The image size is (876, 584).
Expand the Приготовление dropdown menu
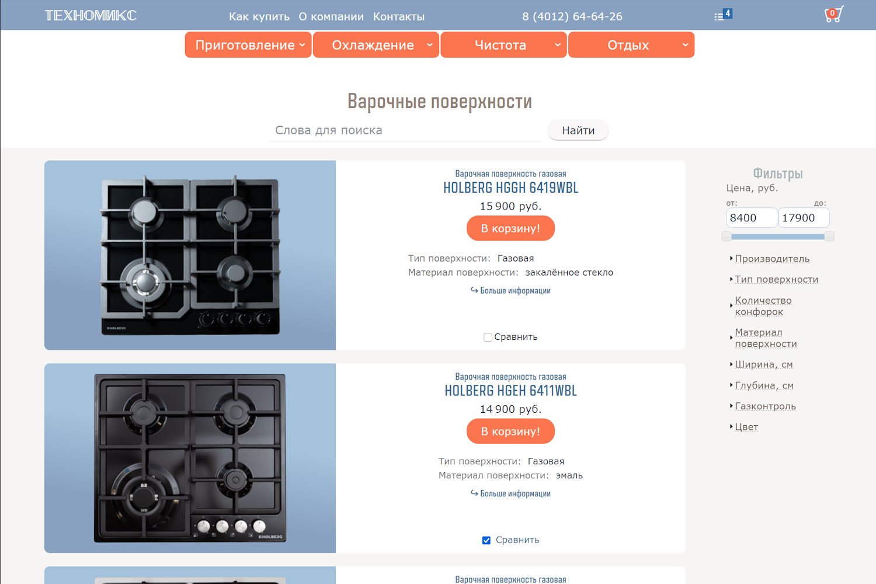[x=248, y=45]
